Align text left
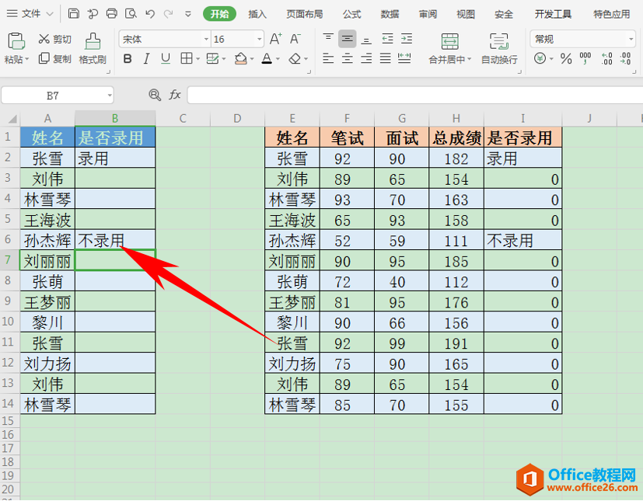This screenshot has height=501, width=643. [x=328, y=58]
